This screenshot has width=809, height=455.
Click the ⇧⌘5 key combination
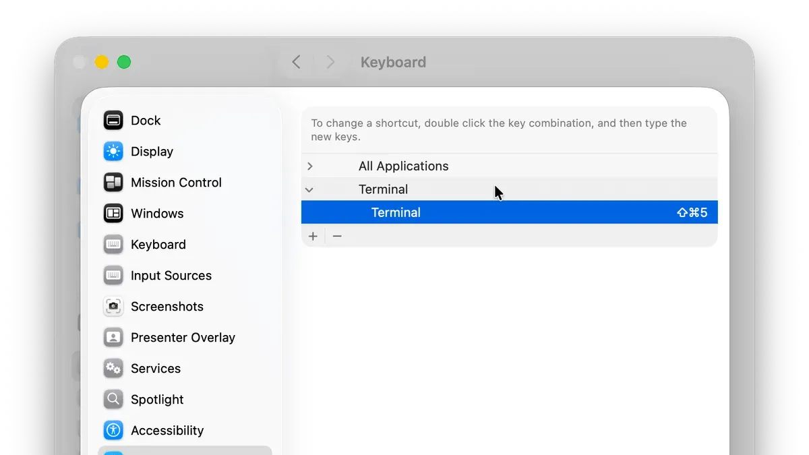[x=692, y=213]
